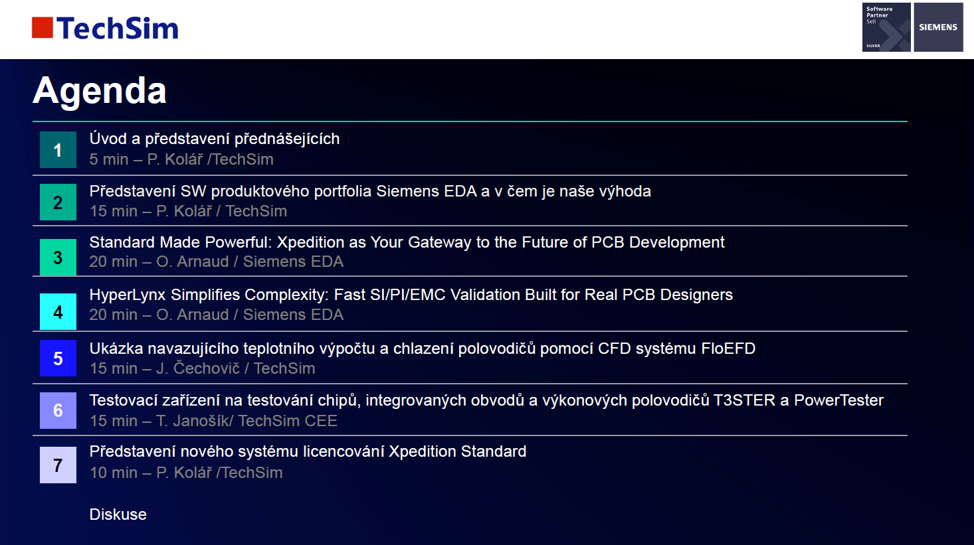Click the Siemens logo badge
The height and width of the screenshot is (545, 974).
(937, 27)
